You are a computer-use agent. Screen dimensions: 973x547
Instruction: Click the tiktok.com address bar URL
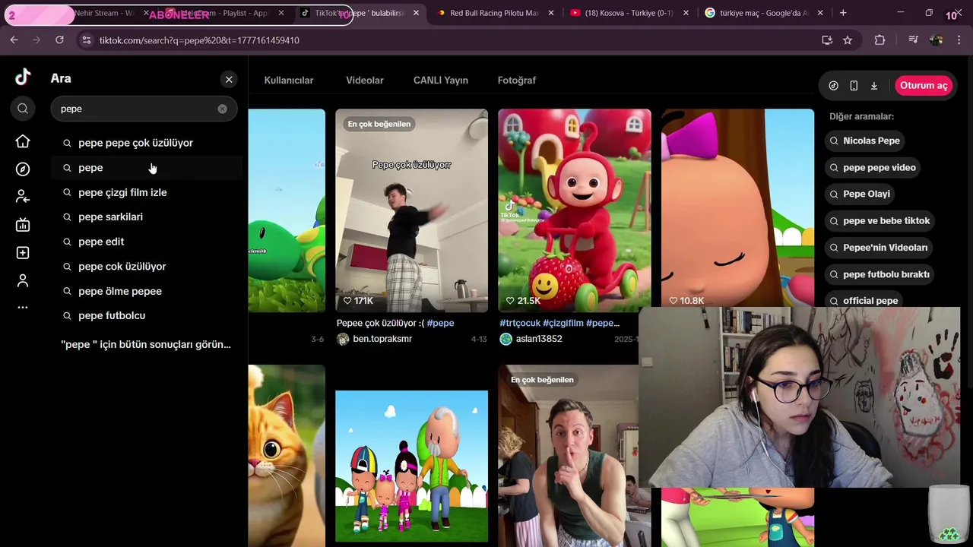[199, 40]
